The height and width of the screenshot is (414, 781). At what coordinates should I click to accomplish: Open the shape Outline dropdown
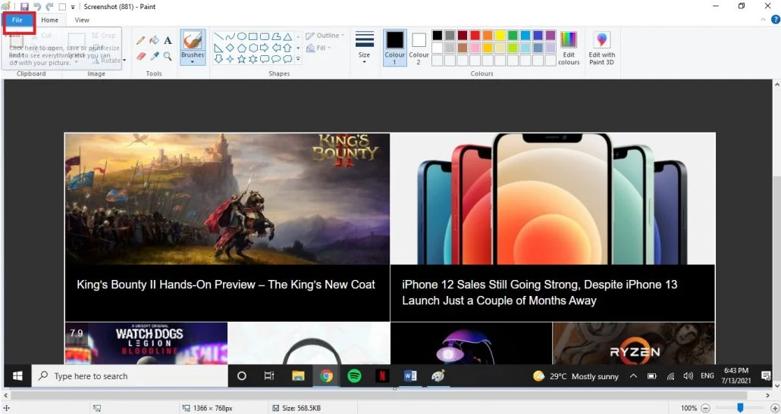coord(325,36)
